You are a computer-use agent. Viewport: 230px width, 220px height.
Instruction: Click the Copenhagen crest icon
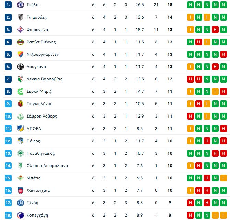pyautogui.click(x=20, y=215)
